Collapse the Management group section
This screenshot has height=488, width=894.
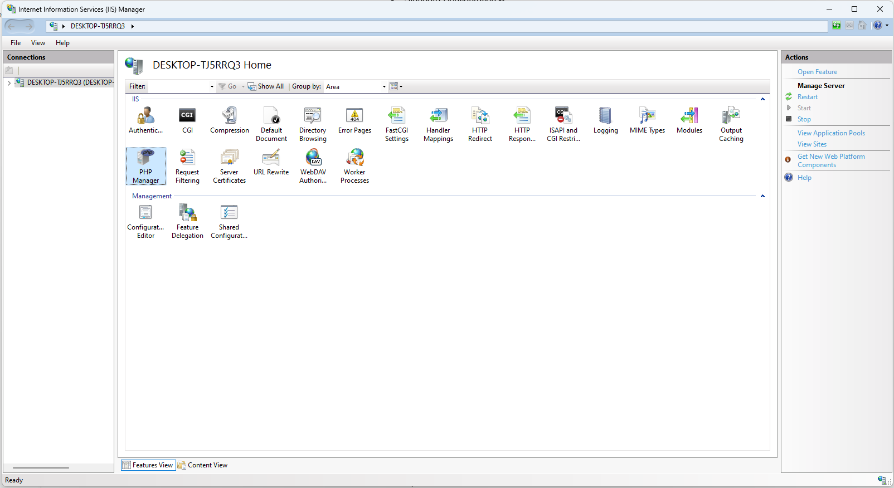(x=762, y=196)
